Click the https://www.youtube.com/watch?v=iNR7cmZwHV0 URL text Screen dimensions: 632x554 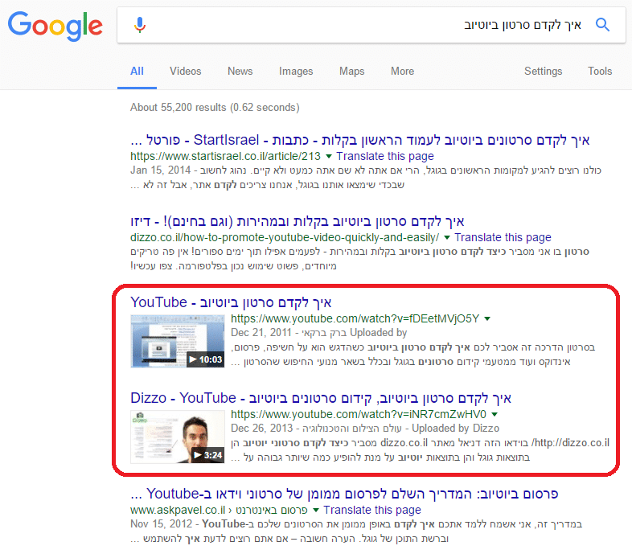pos(359,414)
